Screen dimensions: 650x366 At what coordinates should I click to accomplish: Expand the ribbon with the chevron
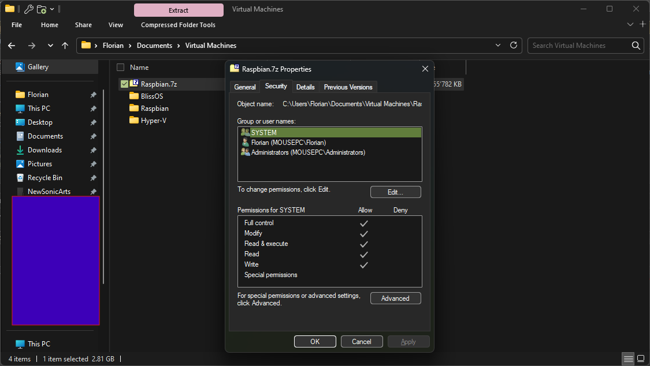(x=630, y=24)
